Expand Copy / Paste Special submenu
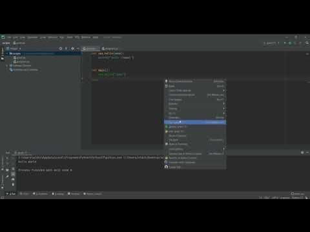310x232 pixels. 195,90
